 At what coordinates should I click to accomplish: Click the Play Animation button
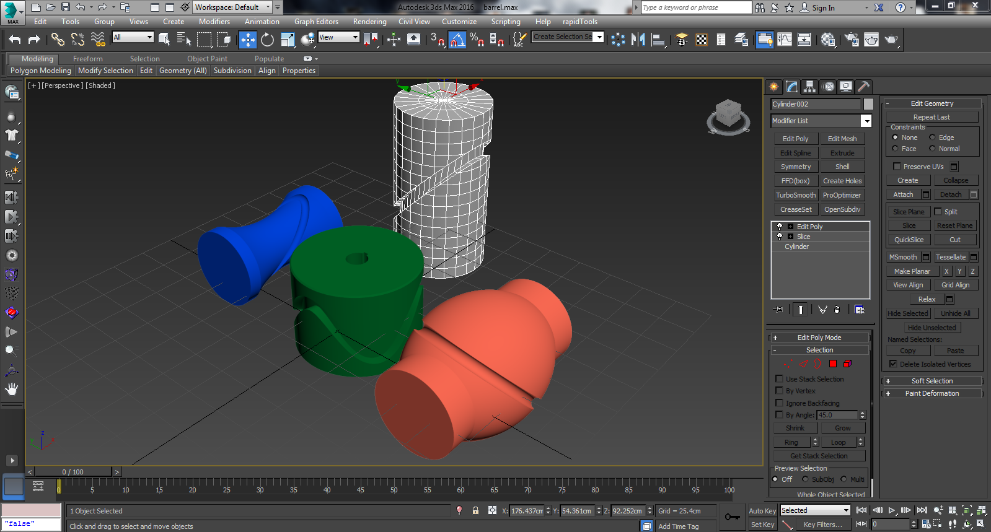tap(892, 510)
